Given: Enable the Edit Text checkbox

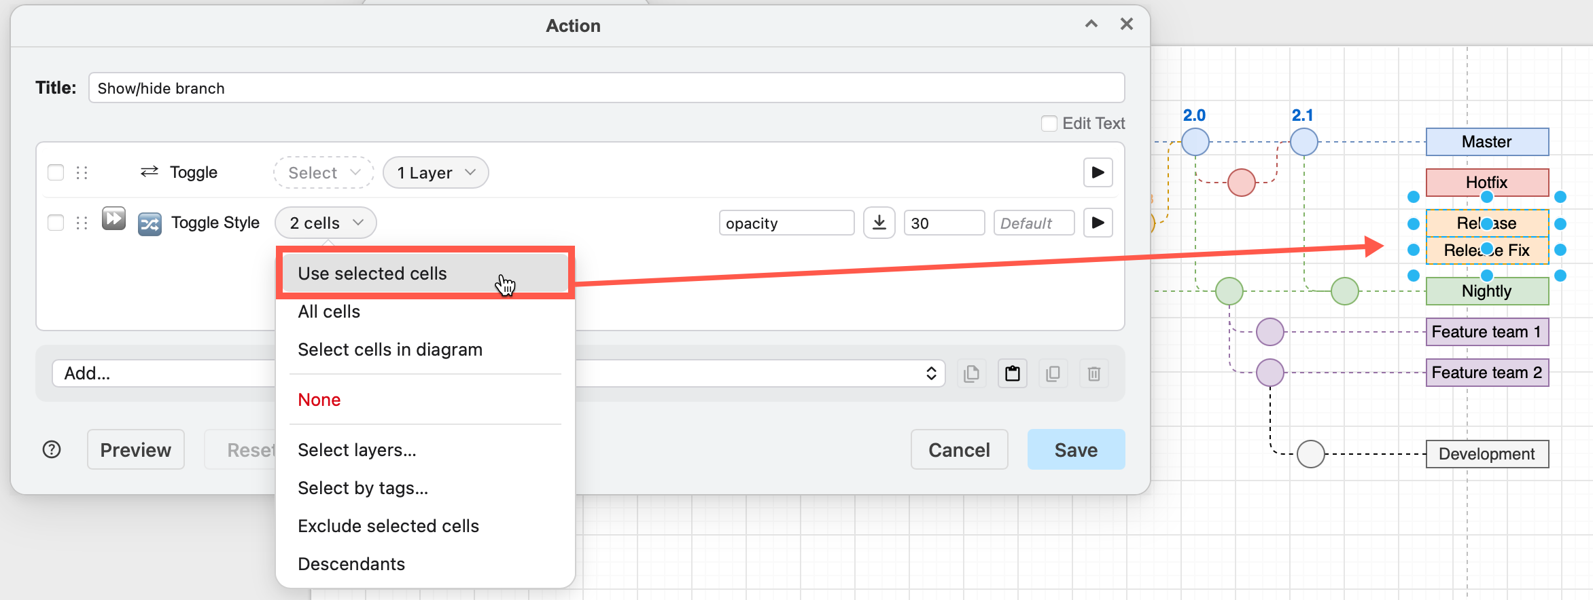Looking at the screenshot, I should tap(1049, 124).
